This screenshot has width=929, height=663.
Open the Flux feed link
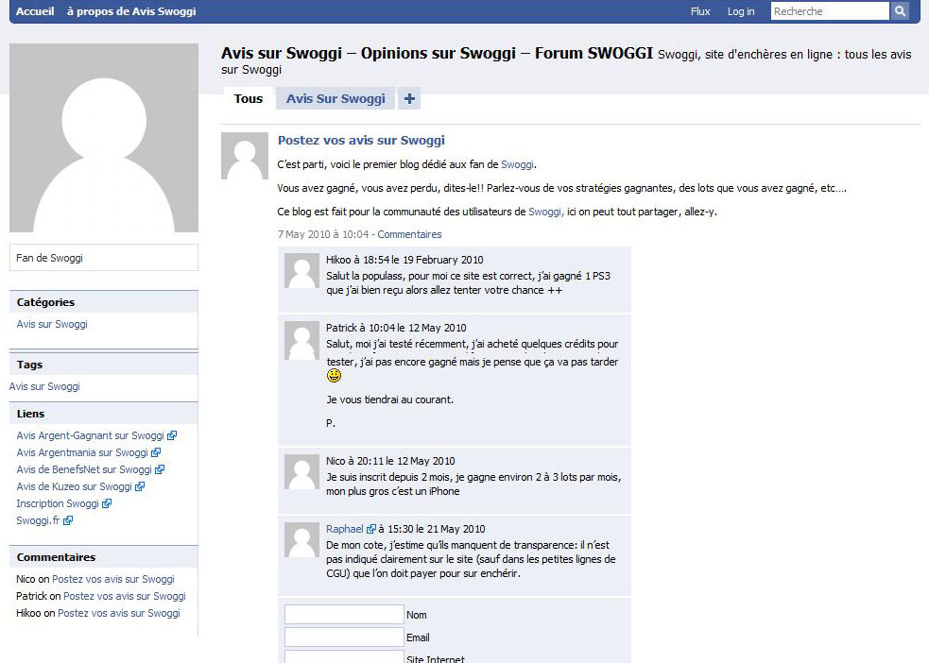point(700,11)
